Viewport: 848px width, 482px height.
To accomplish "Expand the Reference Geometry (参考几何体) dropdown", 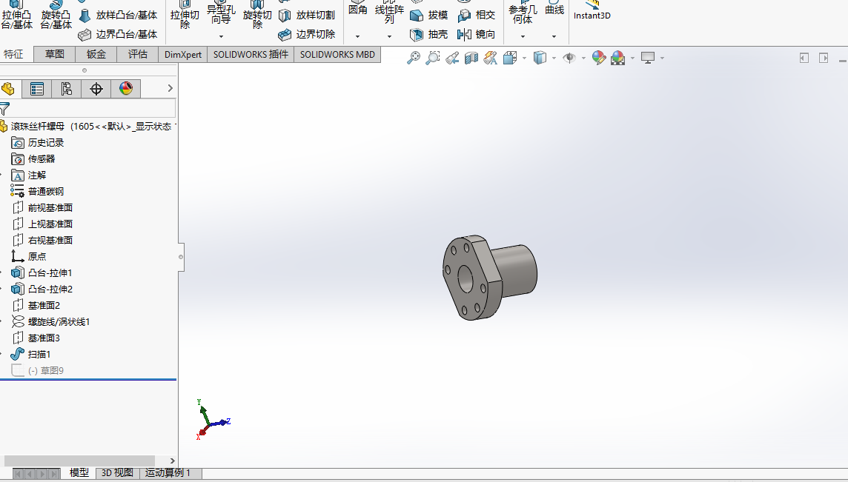I will click(522, 36).
